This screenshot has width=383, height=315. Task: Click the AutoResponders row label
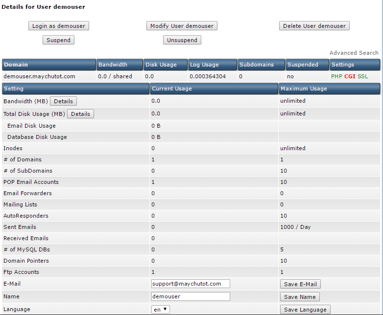[26, 216]
